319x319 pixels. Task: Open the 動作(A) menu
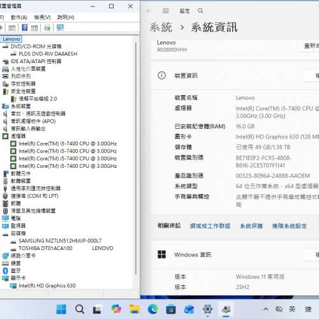coord(19,17)
